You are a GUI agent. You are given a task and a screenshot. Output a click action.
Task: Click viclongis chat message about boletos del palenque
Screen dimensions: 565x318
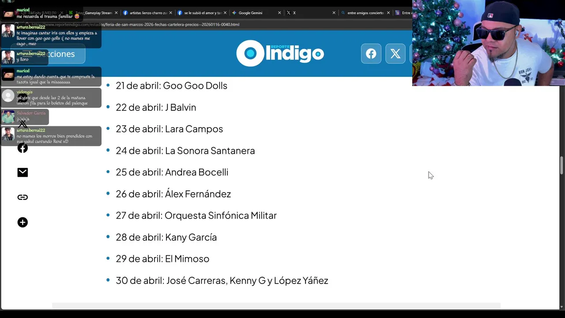(51, 98)
